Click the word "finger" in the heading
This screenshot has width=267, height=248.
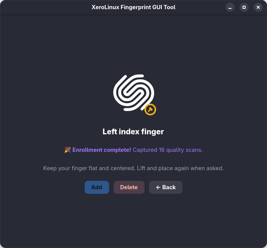[153, 132]
